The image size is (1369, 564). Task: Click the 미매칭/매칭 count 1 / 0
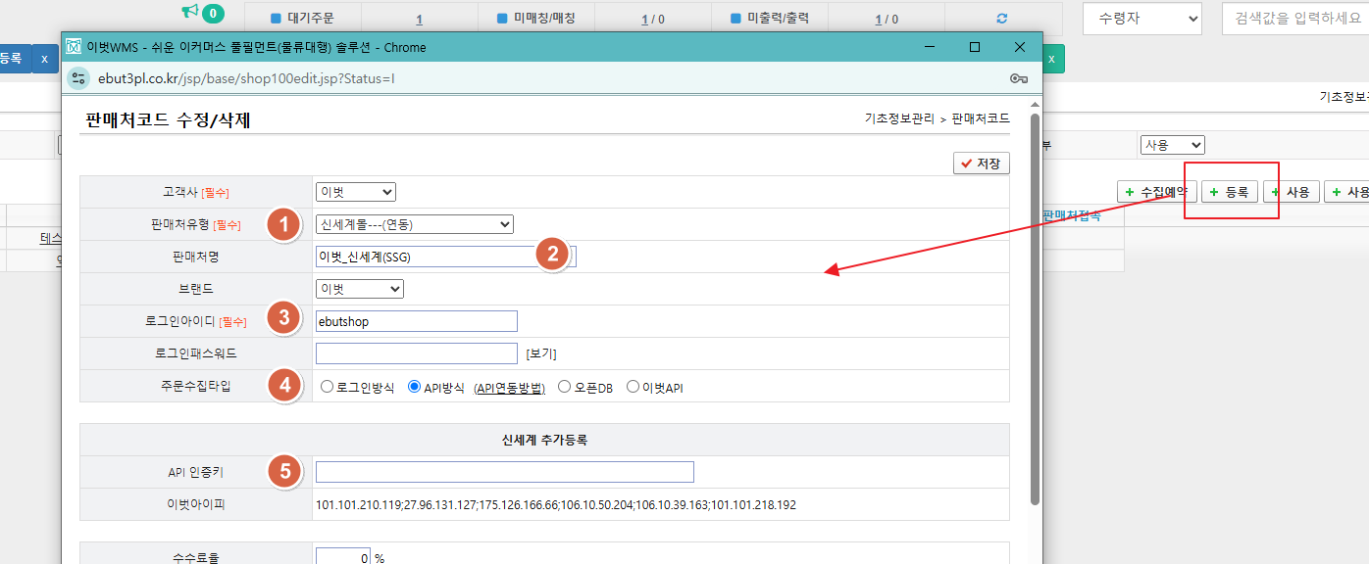652,19
